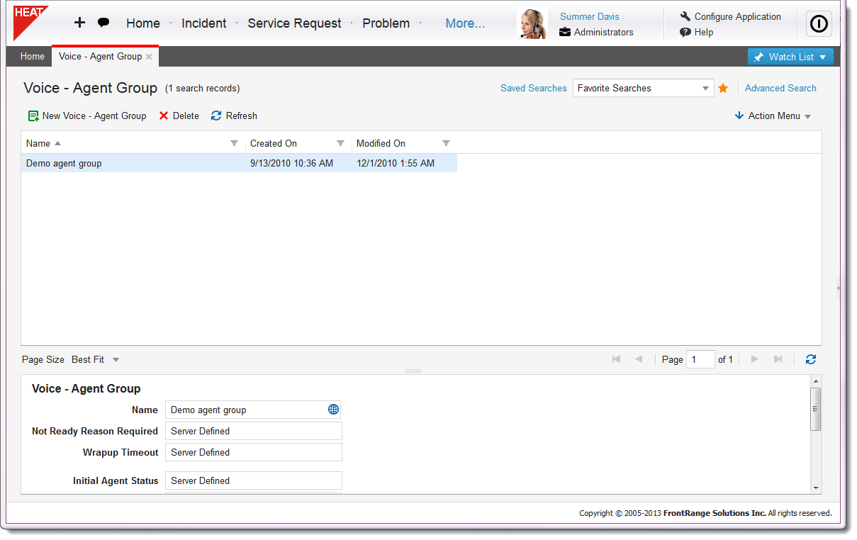Click inside the page number input field
Screen dimensions: 857x540
click(700, 359)
